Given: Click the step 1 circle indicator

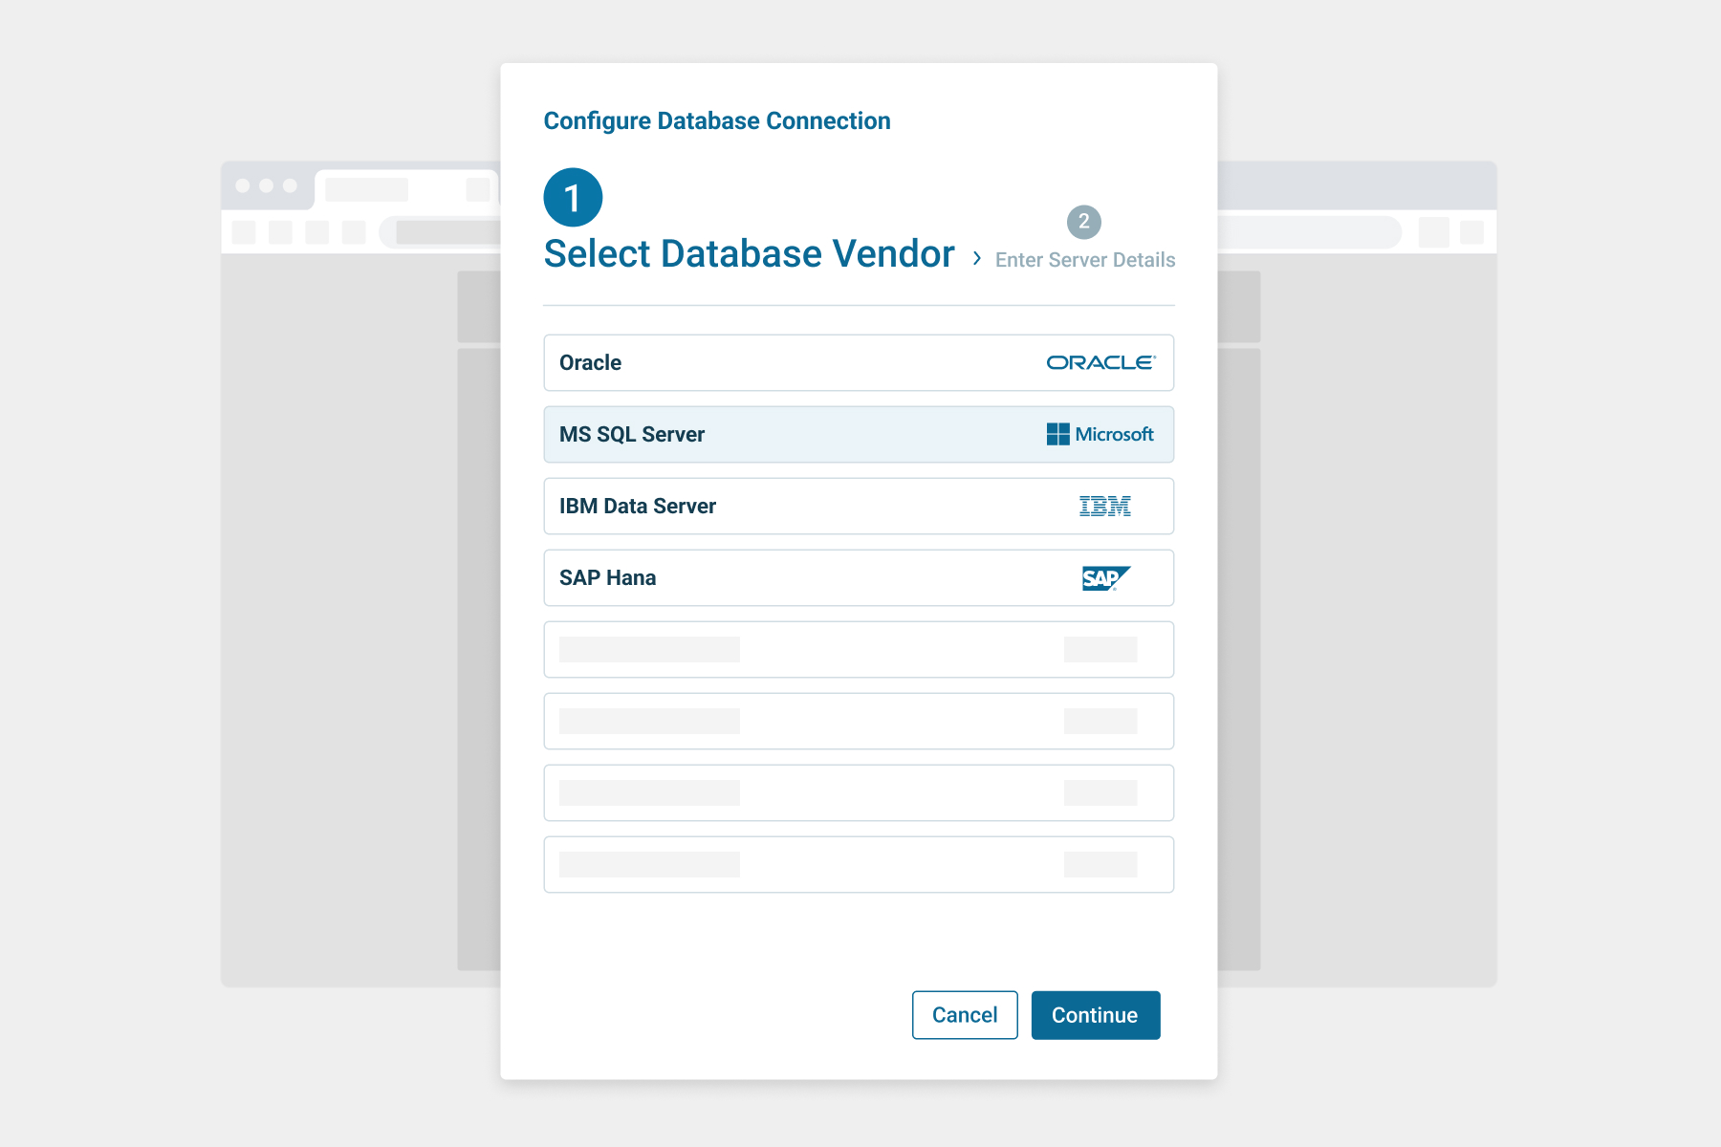Looking at the screenshot, I should (573, 198).
